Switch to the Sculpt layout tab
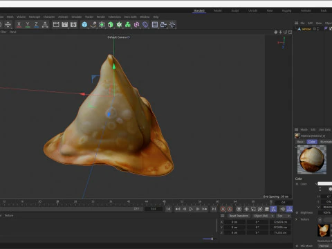Image resolution: width=332 pixels, height=249 pixels. pos(235,10)
